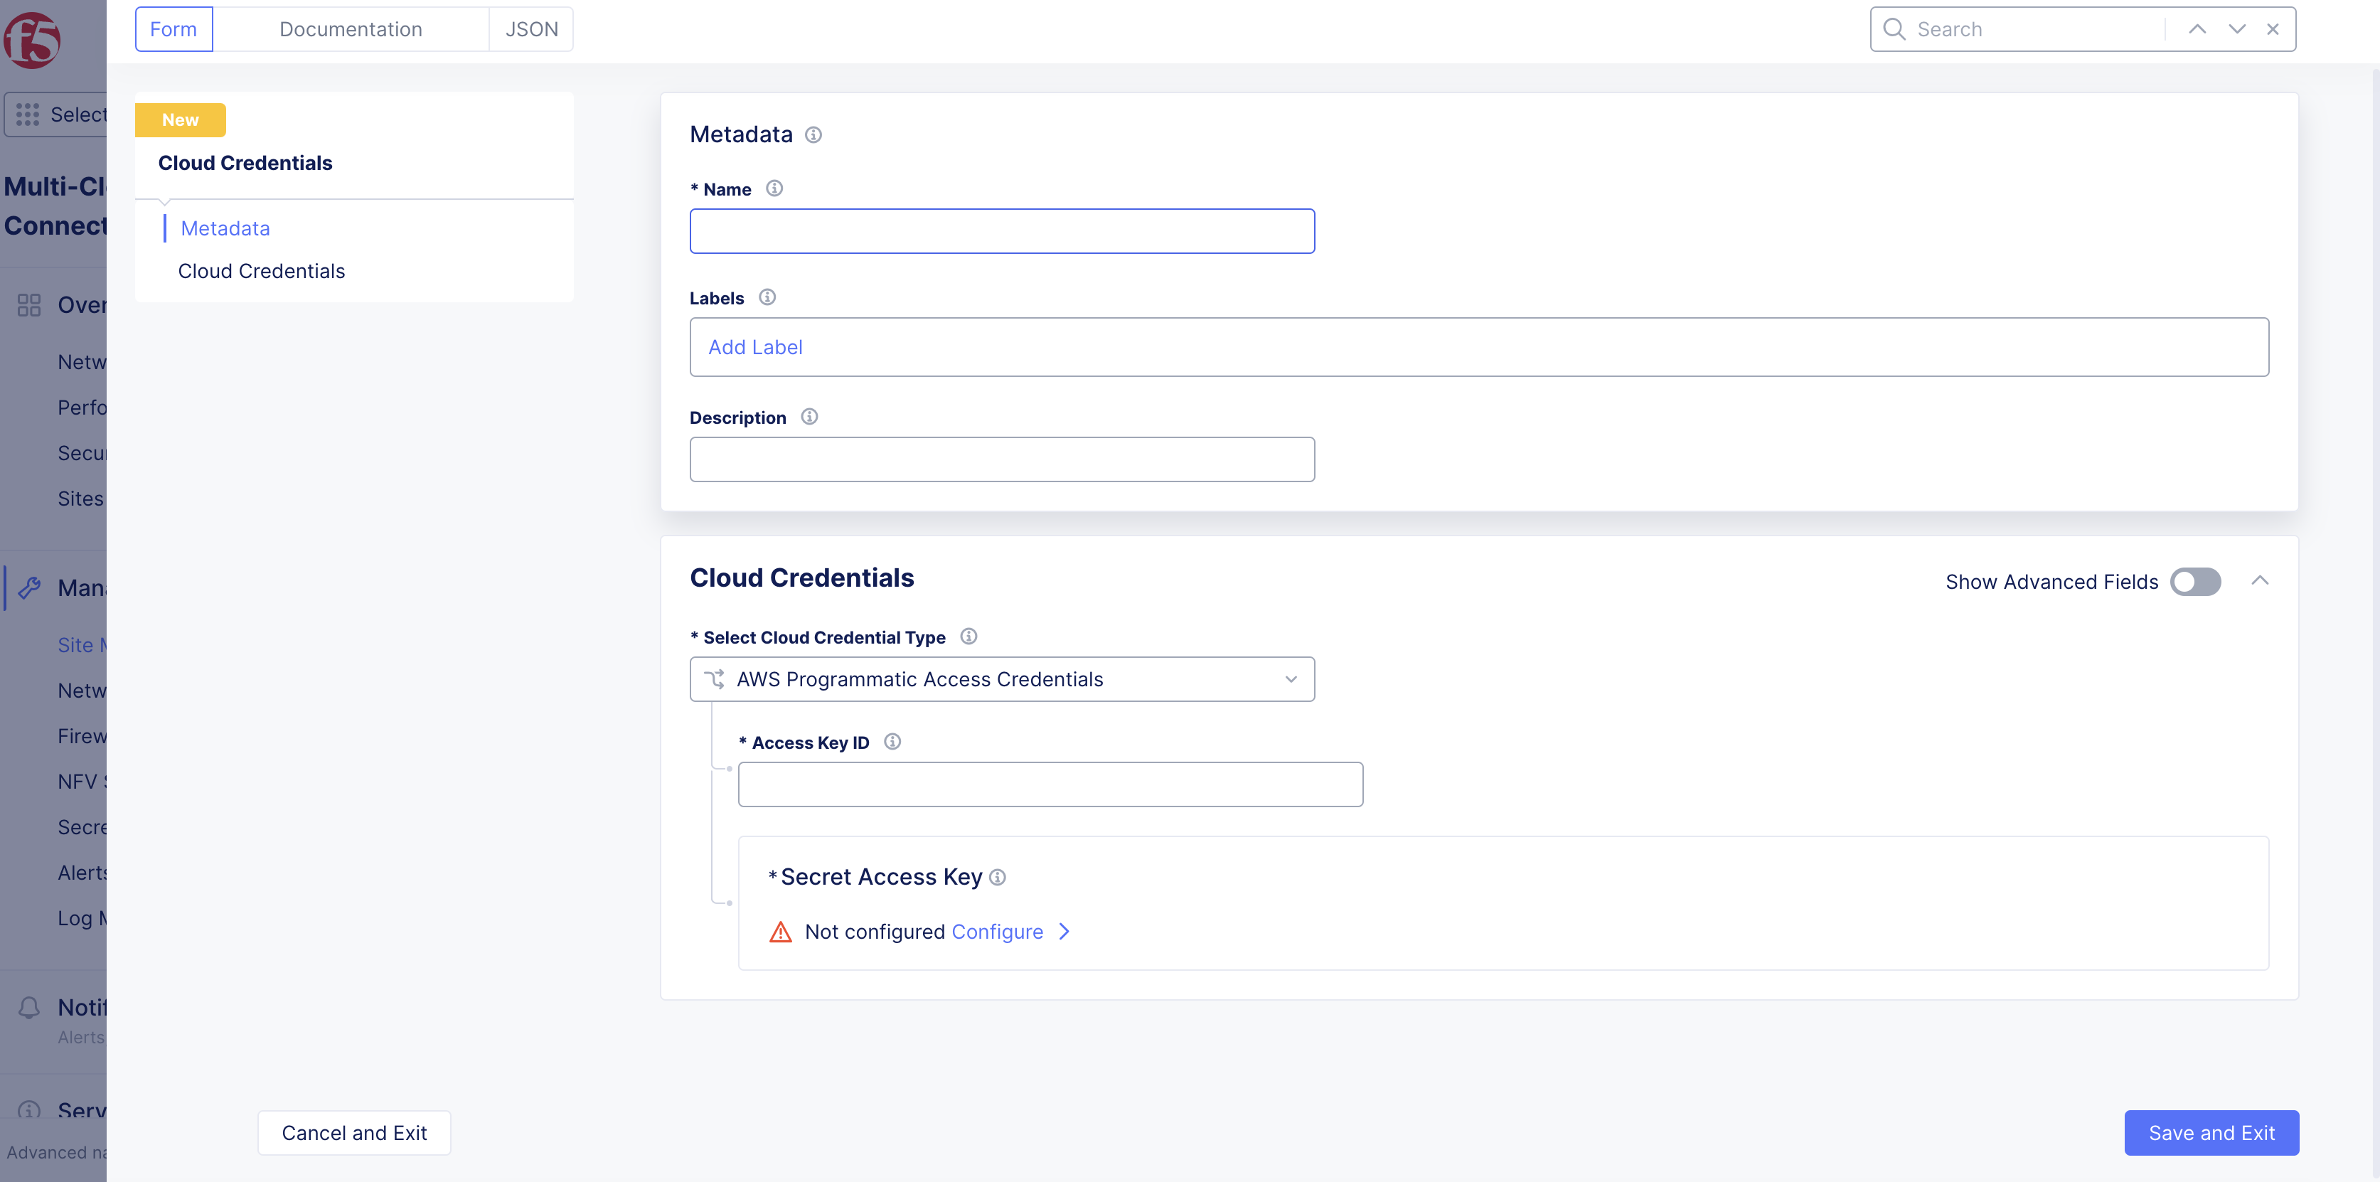Click the previous search result arrow
Viewport: 2380px width, 1182px height.
[x=2196, y=28]
